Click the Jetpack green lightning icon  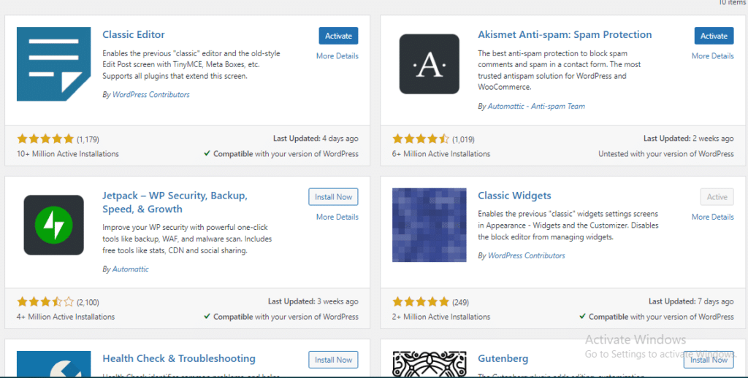(x=53, y=225)
